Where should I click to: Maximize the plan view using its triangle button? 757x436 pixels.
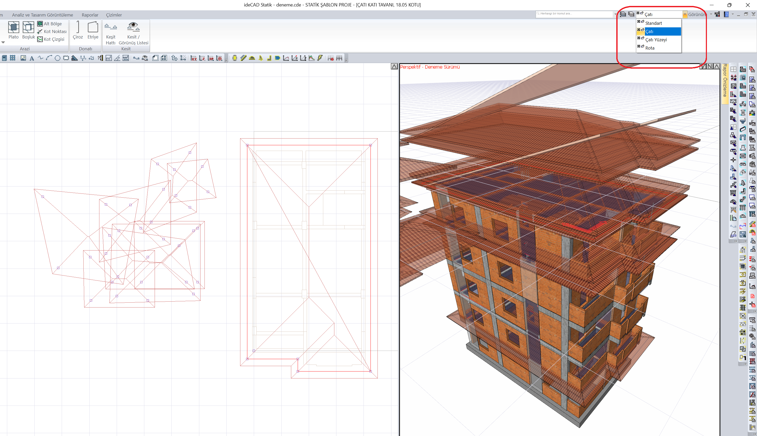point(395,67)
